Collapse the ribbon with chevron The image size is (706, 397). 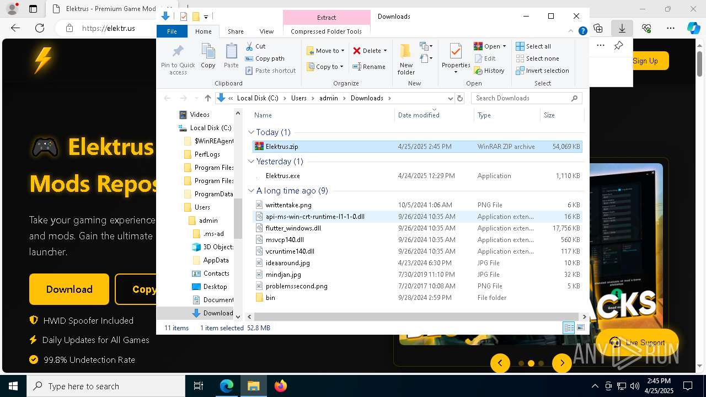[571, 31]
